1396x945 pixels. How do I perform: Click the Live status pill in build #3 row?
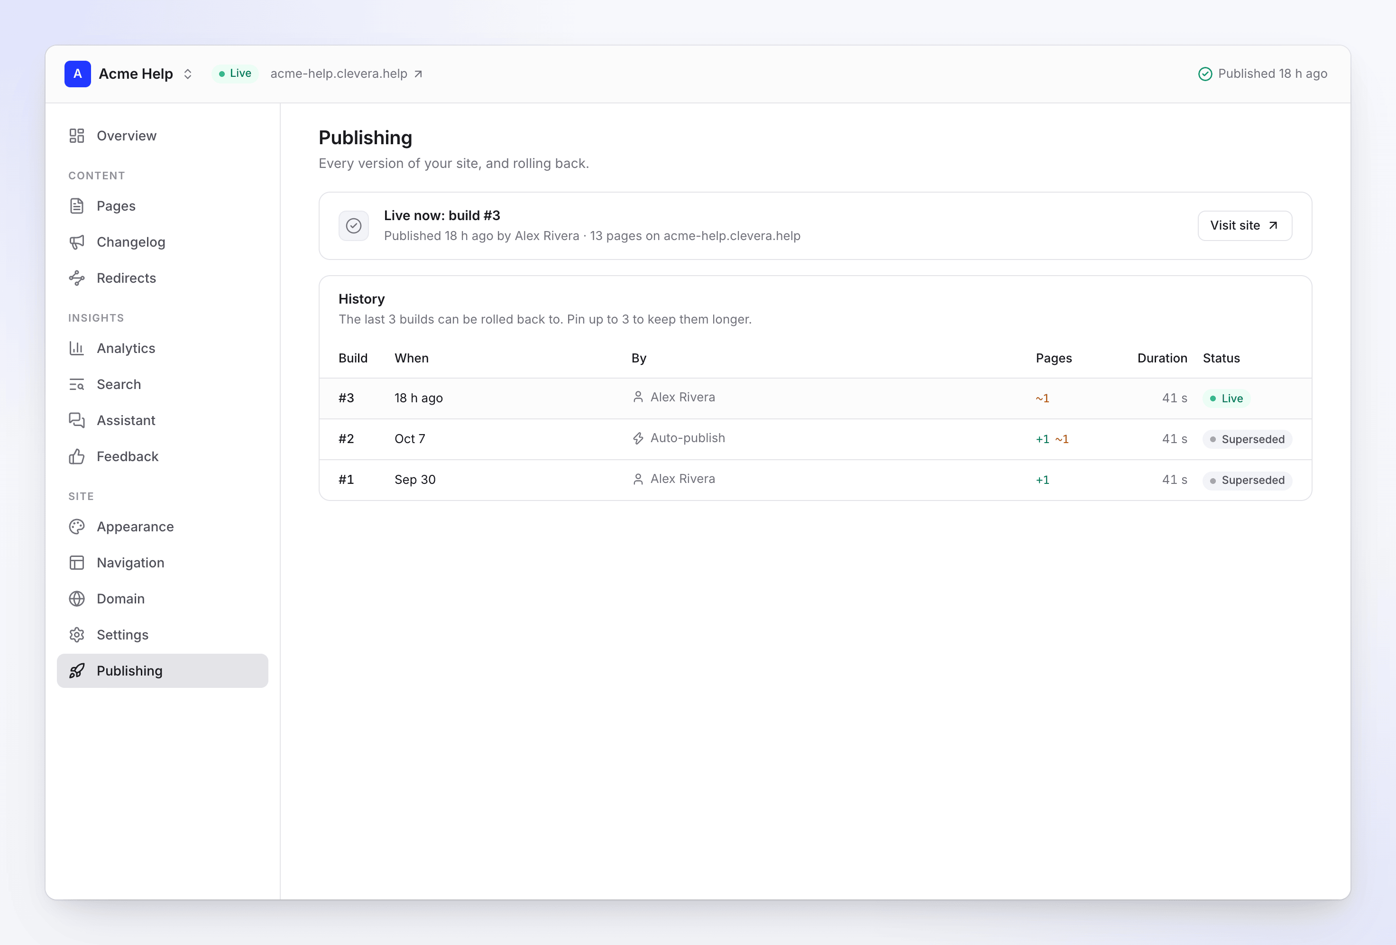[x=1227, y=398]
